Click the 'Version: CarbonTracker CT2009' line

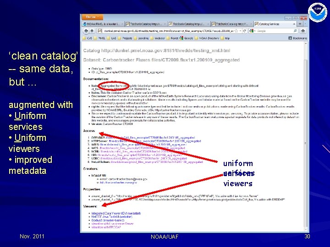112,124
